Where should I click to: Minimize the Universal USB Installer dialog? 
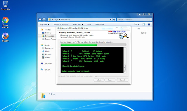(117, 28)
